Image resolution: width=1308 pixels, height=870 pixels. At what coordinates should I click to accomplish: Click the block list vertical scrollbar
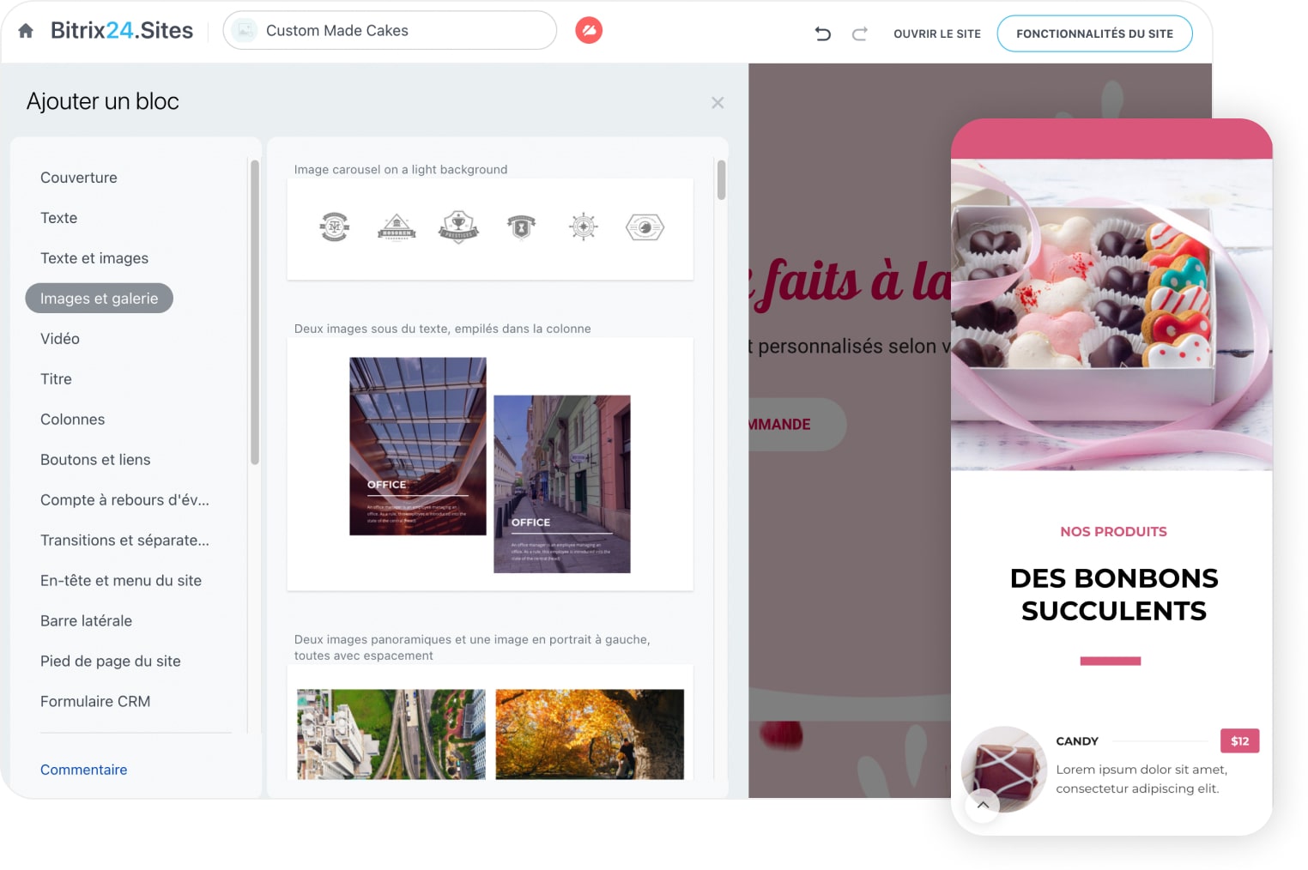[721, 180]
